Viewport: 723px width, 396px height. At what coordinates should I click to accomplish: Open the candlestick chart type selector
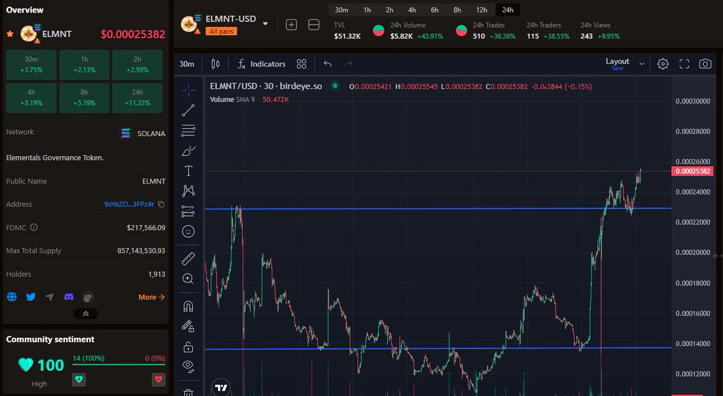pyautogui.click(x=216, y=64)
